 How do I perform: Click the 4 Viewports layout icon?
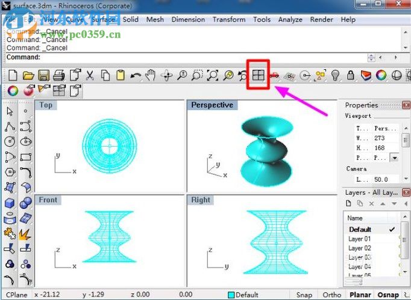(x=258, y=75)
